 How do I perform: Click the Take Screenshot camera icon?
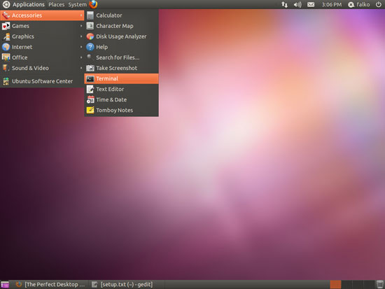[90, 68]
